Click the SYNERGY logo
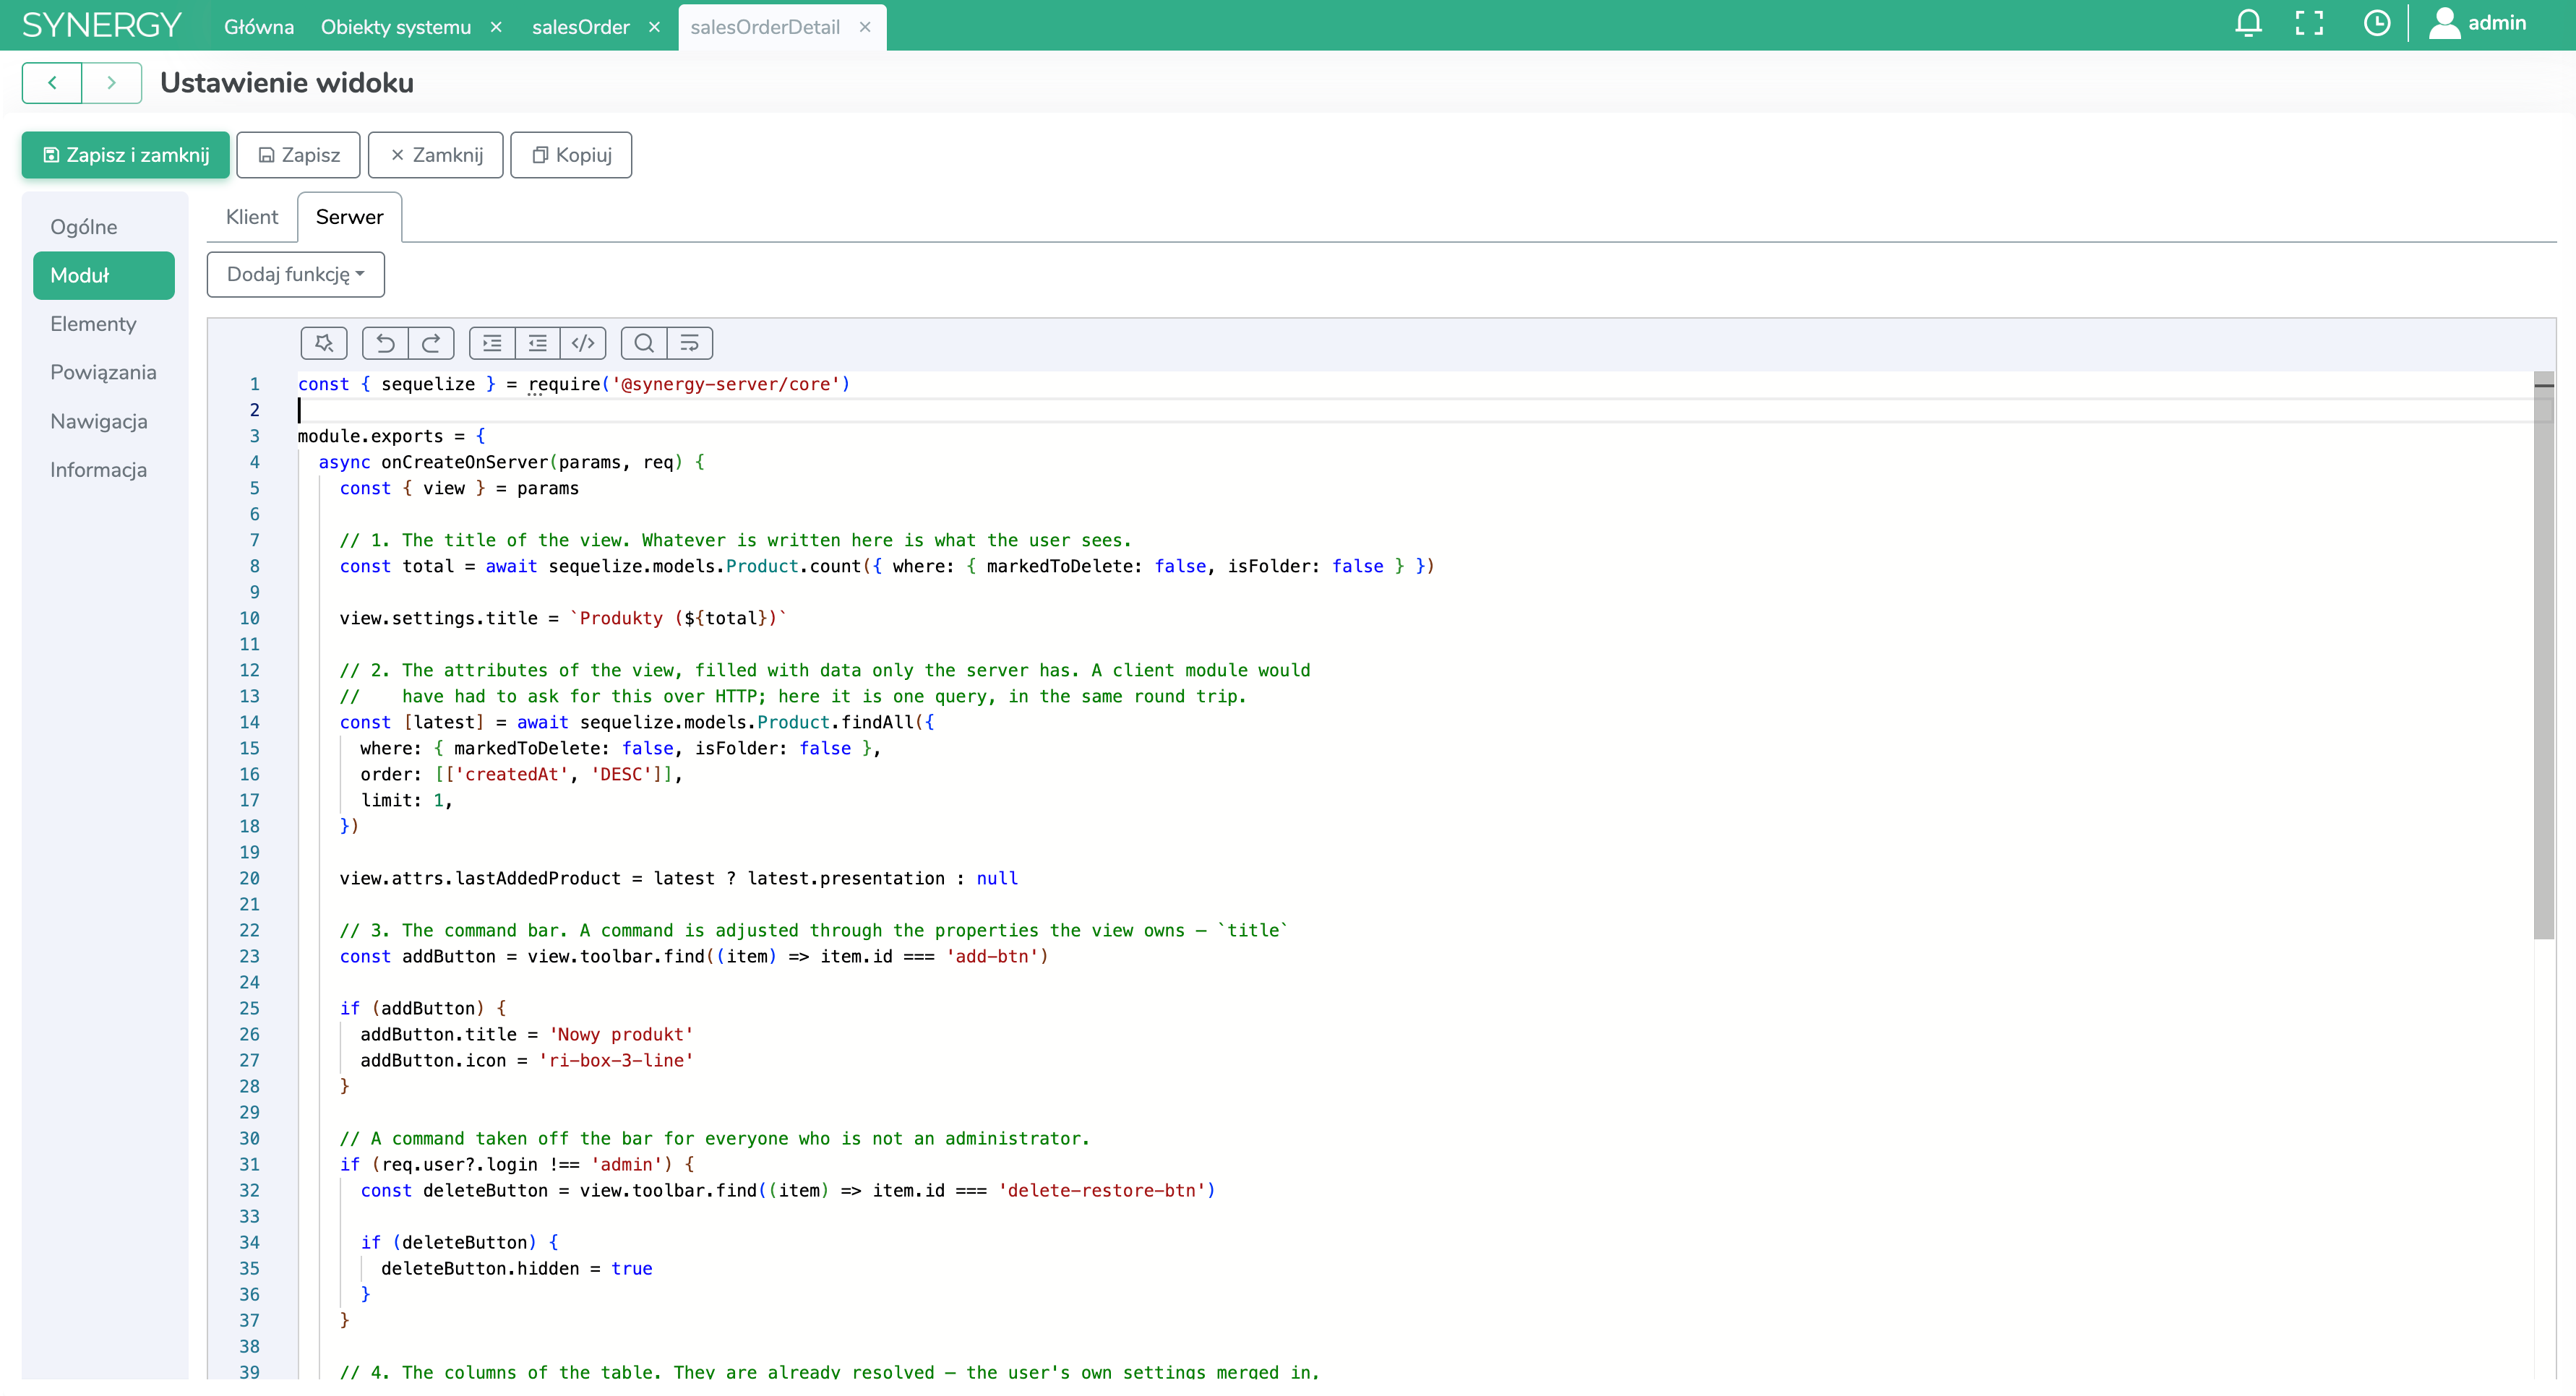 [x=101, y=24]
